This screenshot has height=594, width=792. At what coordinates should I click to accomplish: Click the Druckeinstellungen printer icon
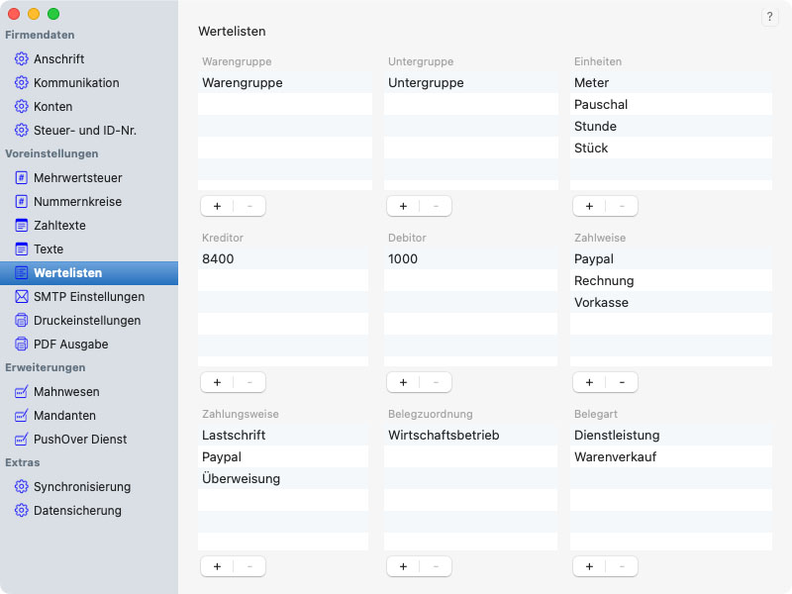tap(22, 321)
